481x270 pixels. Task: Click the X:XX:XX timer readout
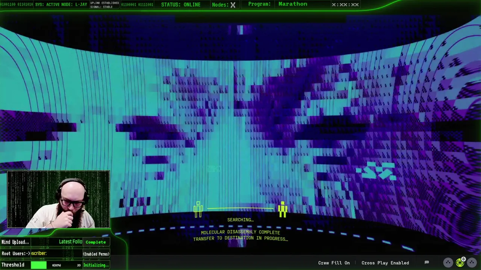[x=345, y=4]
